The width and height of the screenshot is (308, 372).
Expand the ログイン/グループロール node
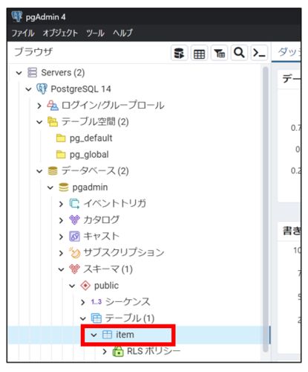pyautogui.click(x=39, y=106)
